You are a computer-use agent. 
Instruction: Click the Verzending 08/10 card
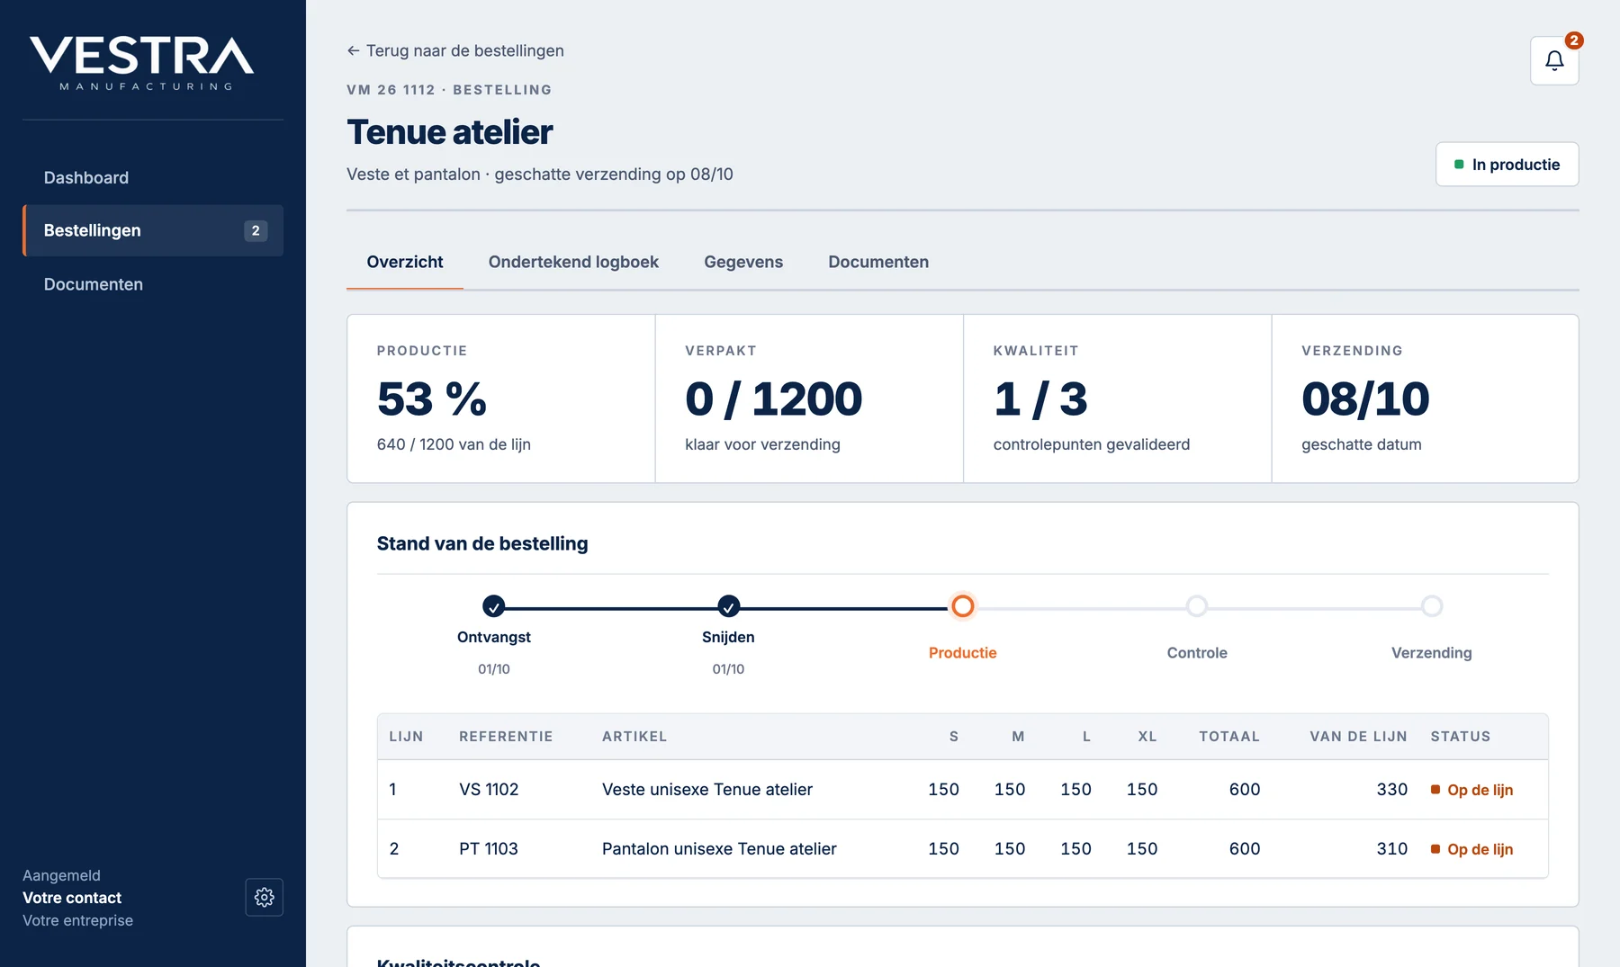1426,398
